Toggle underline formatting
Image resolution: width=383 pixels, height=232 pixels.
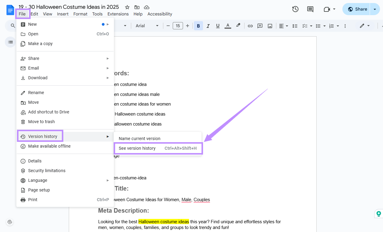(218, 26)
